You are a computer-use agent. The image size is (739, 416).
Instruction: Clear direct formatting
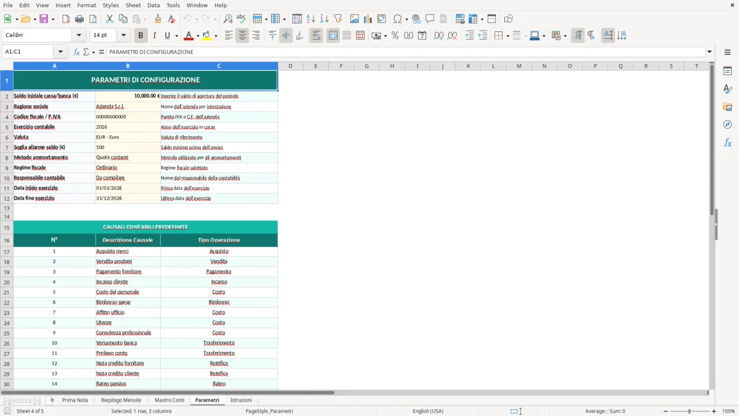point(172,19)
